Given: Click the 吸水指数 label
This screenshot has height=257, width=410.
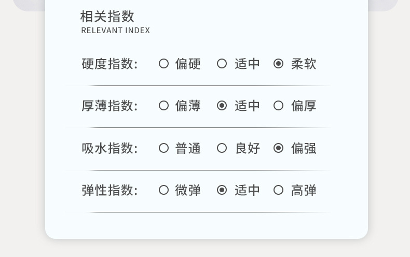Looking at the screenshot, I should [x=110, y=148].
